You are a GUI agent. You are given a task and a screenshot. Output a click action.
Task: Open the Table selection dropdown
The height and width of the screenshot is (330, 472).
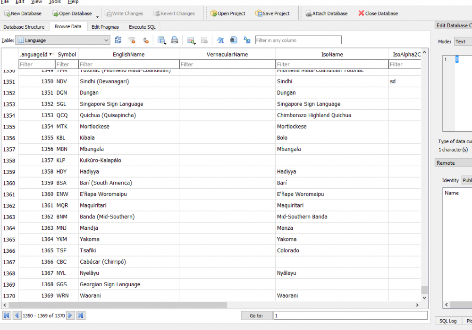(63, 40)
